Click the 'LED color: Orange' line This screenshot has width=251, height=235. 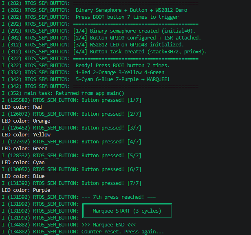(26, 121)
